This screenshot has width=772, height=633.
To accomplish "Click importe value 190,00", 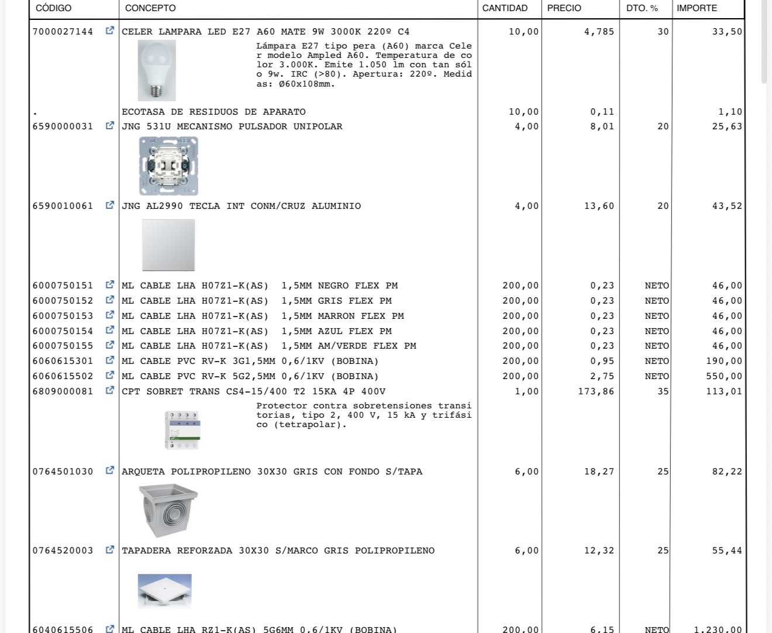I will pos(724,361).
